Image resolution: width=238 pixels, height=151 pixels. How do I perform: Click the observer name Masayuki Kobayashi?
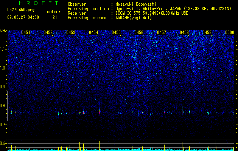click(x=136, y=4)
